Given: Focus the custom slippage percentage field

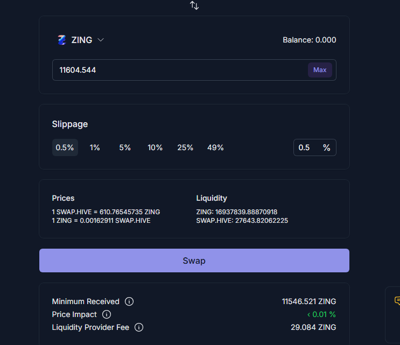Looking at the screenshot, I should point(315,147).
